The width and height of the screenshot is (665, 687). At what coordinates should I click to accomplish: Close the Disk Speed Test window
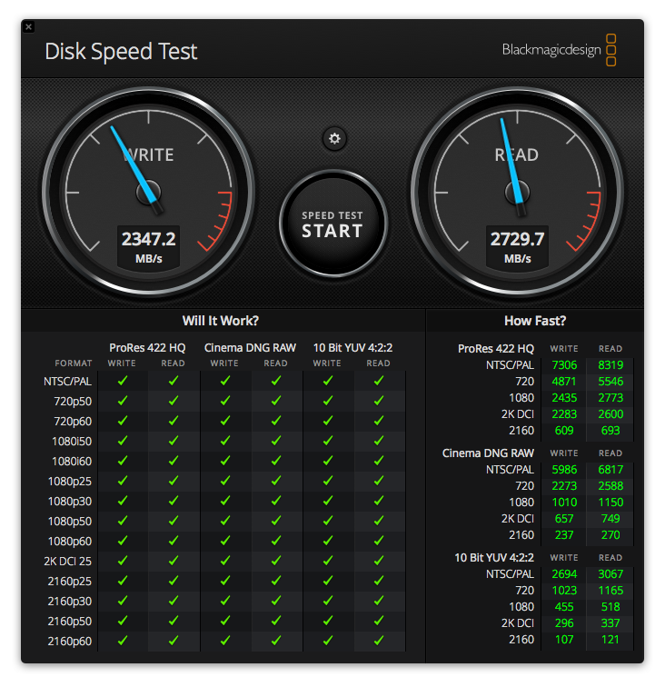click(x=28, y=26)
